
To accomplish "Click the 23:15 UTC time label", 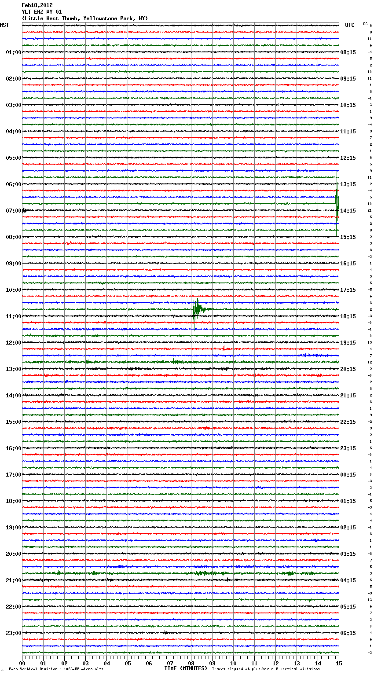I will click(348, 448).
